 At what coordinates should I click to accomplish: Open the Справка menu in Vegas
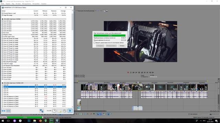pos(44,4)
